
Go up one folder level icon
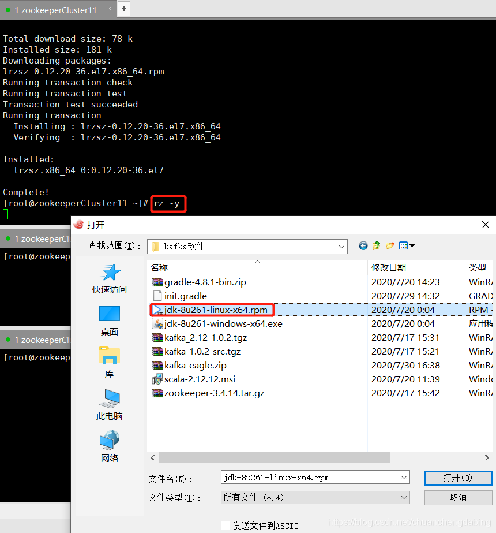[x=376, y=246]
